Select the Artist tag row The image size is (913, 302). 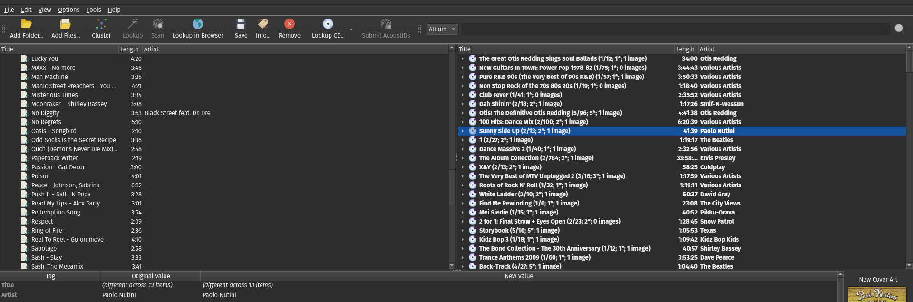point(418,295)
